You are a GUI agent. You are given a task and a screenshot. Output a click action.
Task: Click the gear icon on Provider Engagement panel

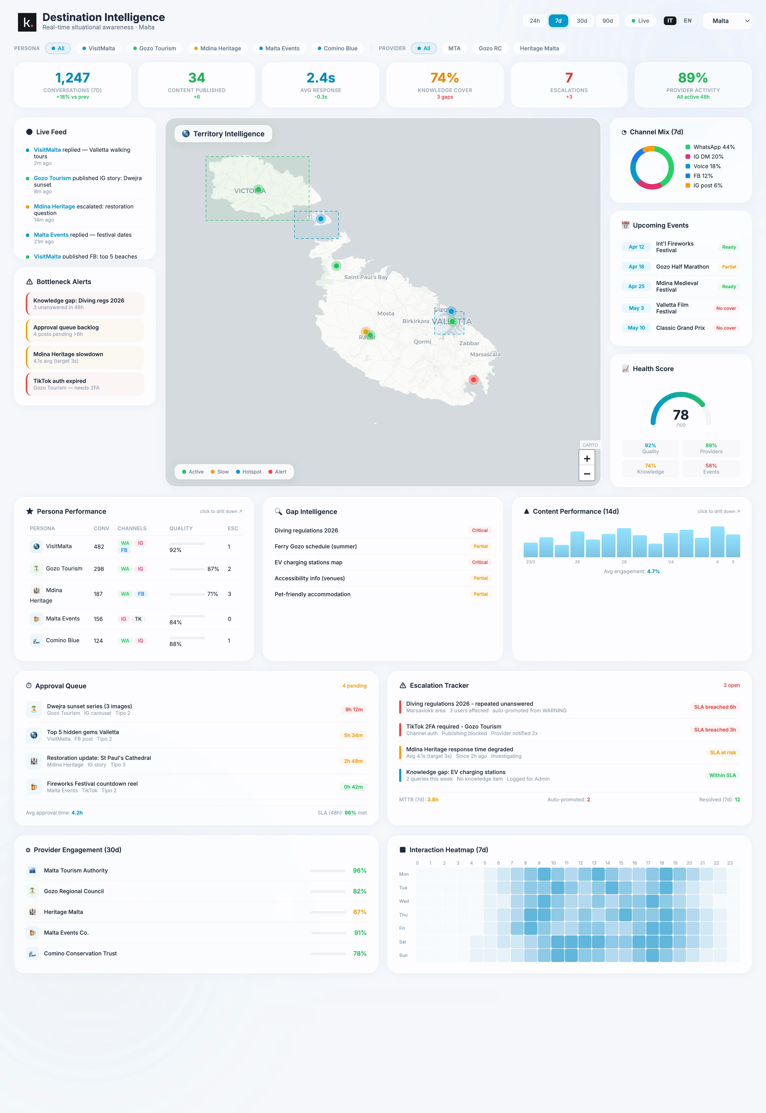(29, 849)
